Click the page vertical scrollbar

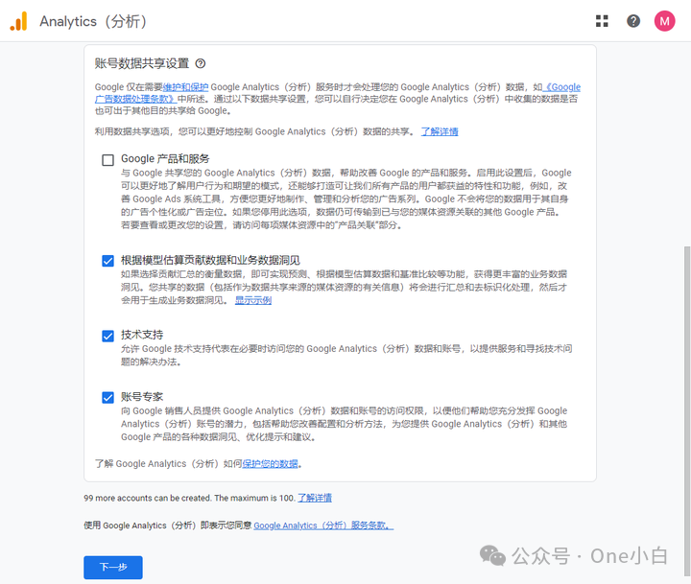(x=686, y=409)
